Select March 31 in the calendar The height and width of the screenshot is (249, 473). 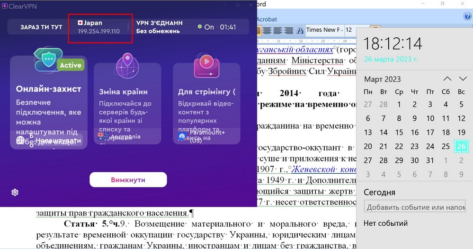pyautogui.click(x=430, y=160)
